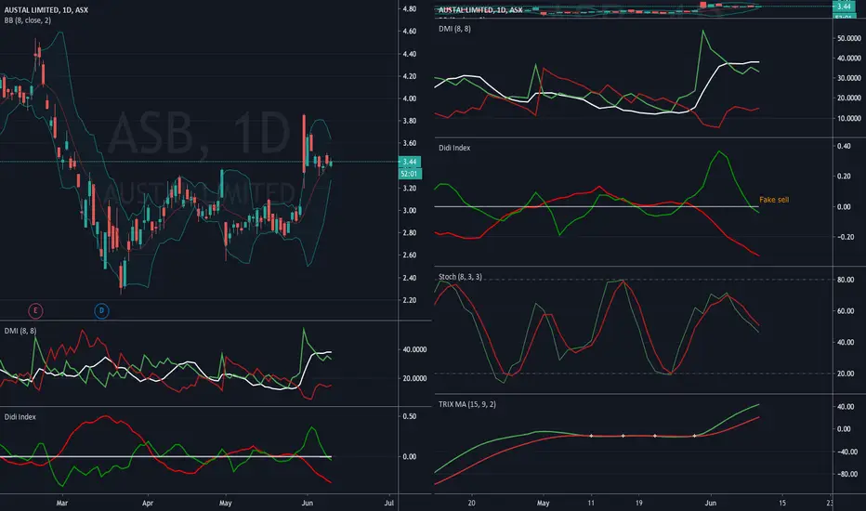
Task: Click the Mar label on the left time axis
Action: (x=62, y=504)
